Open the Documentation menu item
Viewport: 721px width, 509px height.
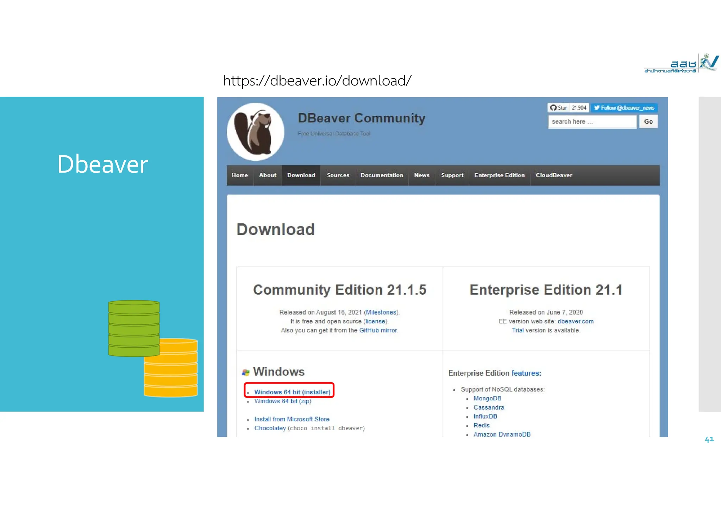[382, 175]
